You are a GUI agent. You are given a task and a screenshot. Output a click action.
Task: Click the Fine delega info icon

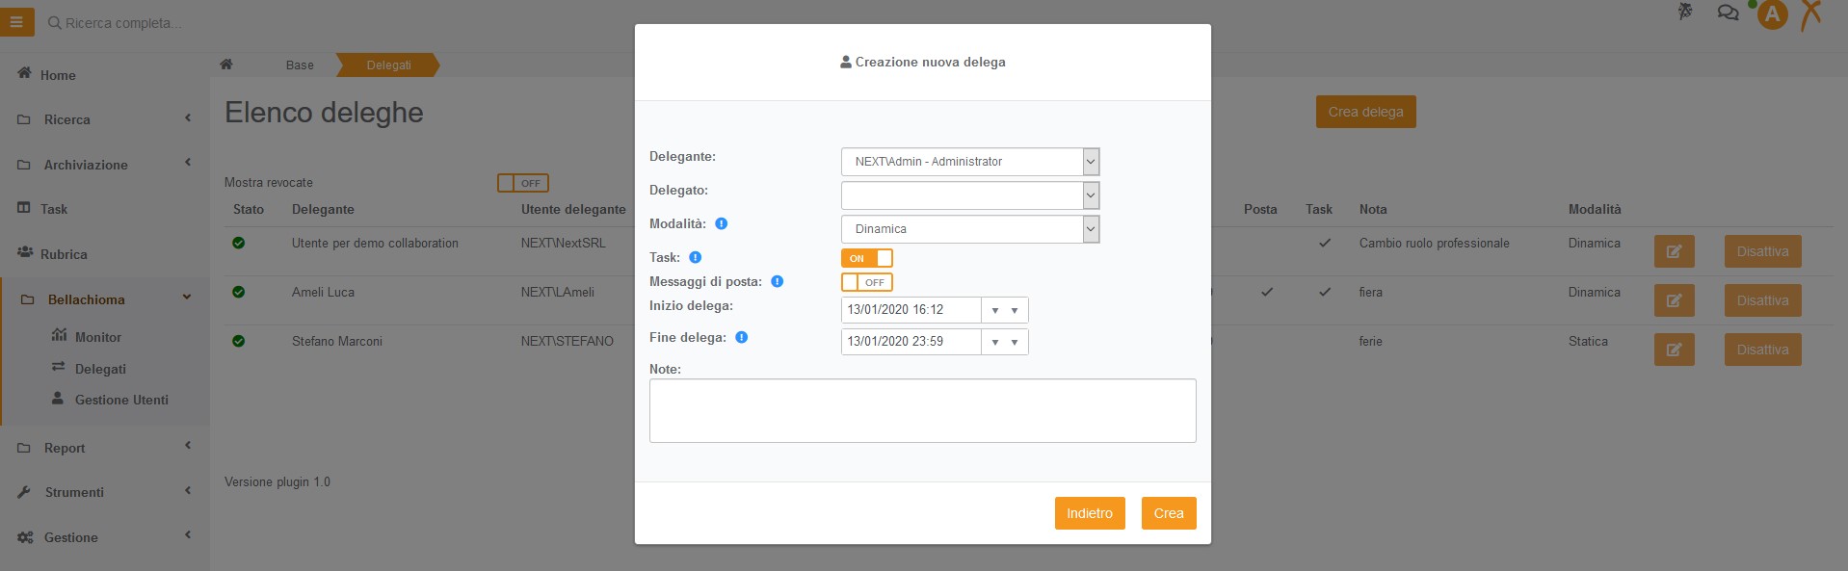(x=741, y=337)
